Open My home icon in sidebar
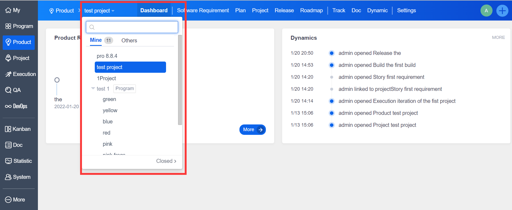Screen dimensions: 512x210 8,10
